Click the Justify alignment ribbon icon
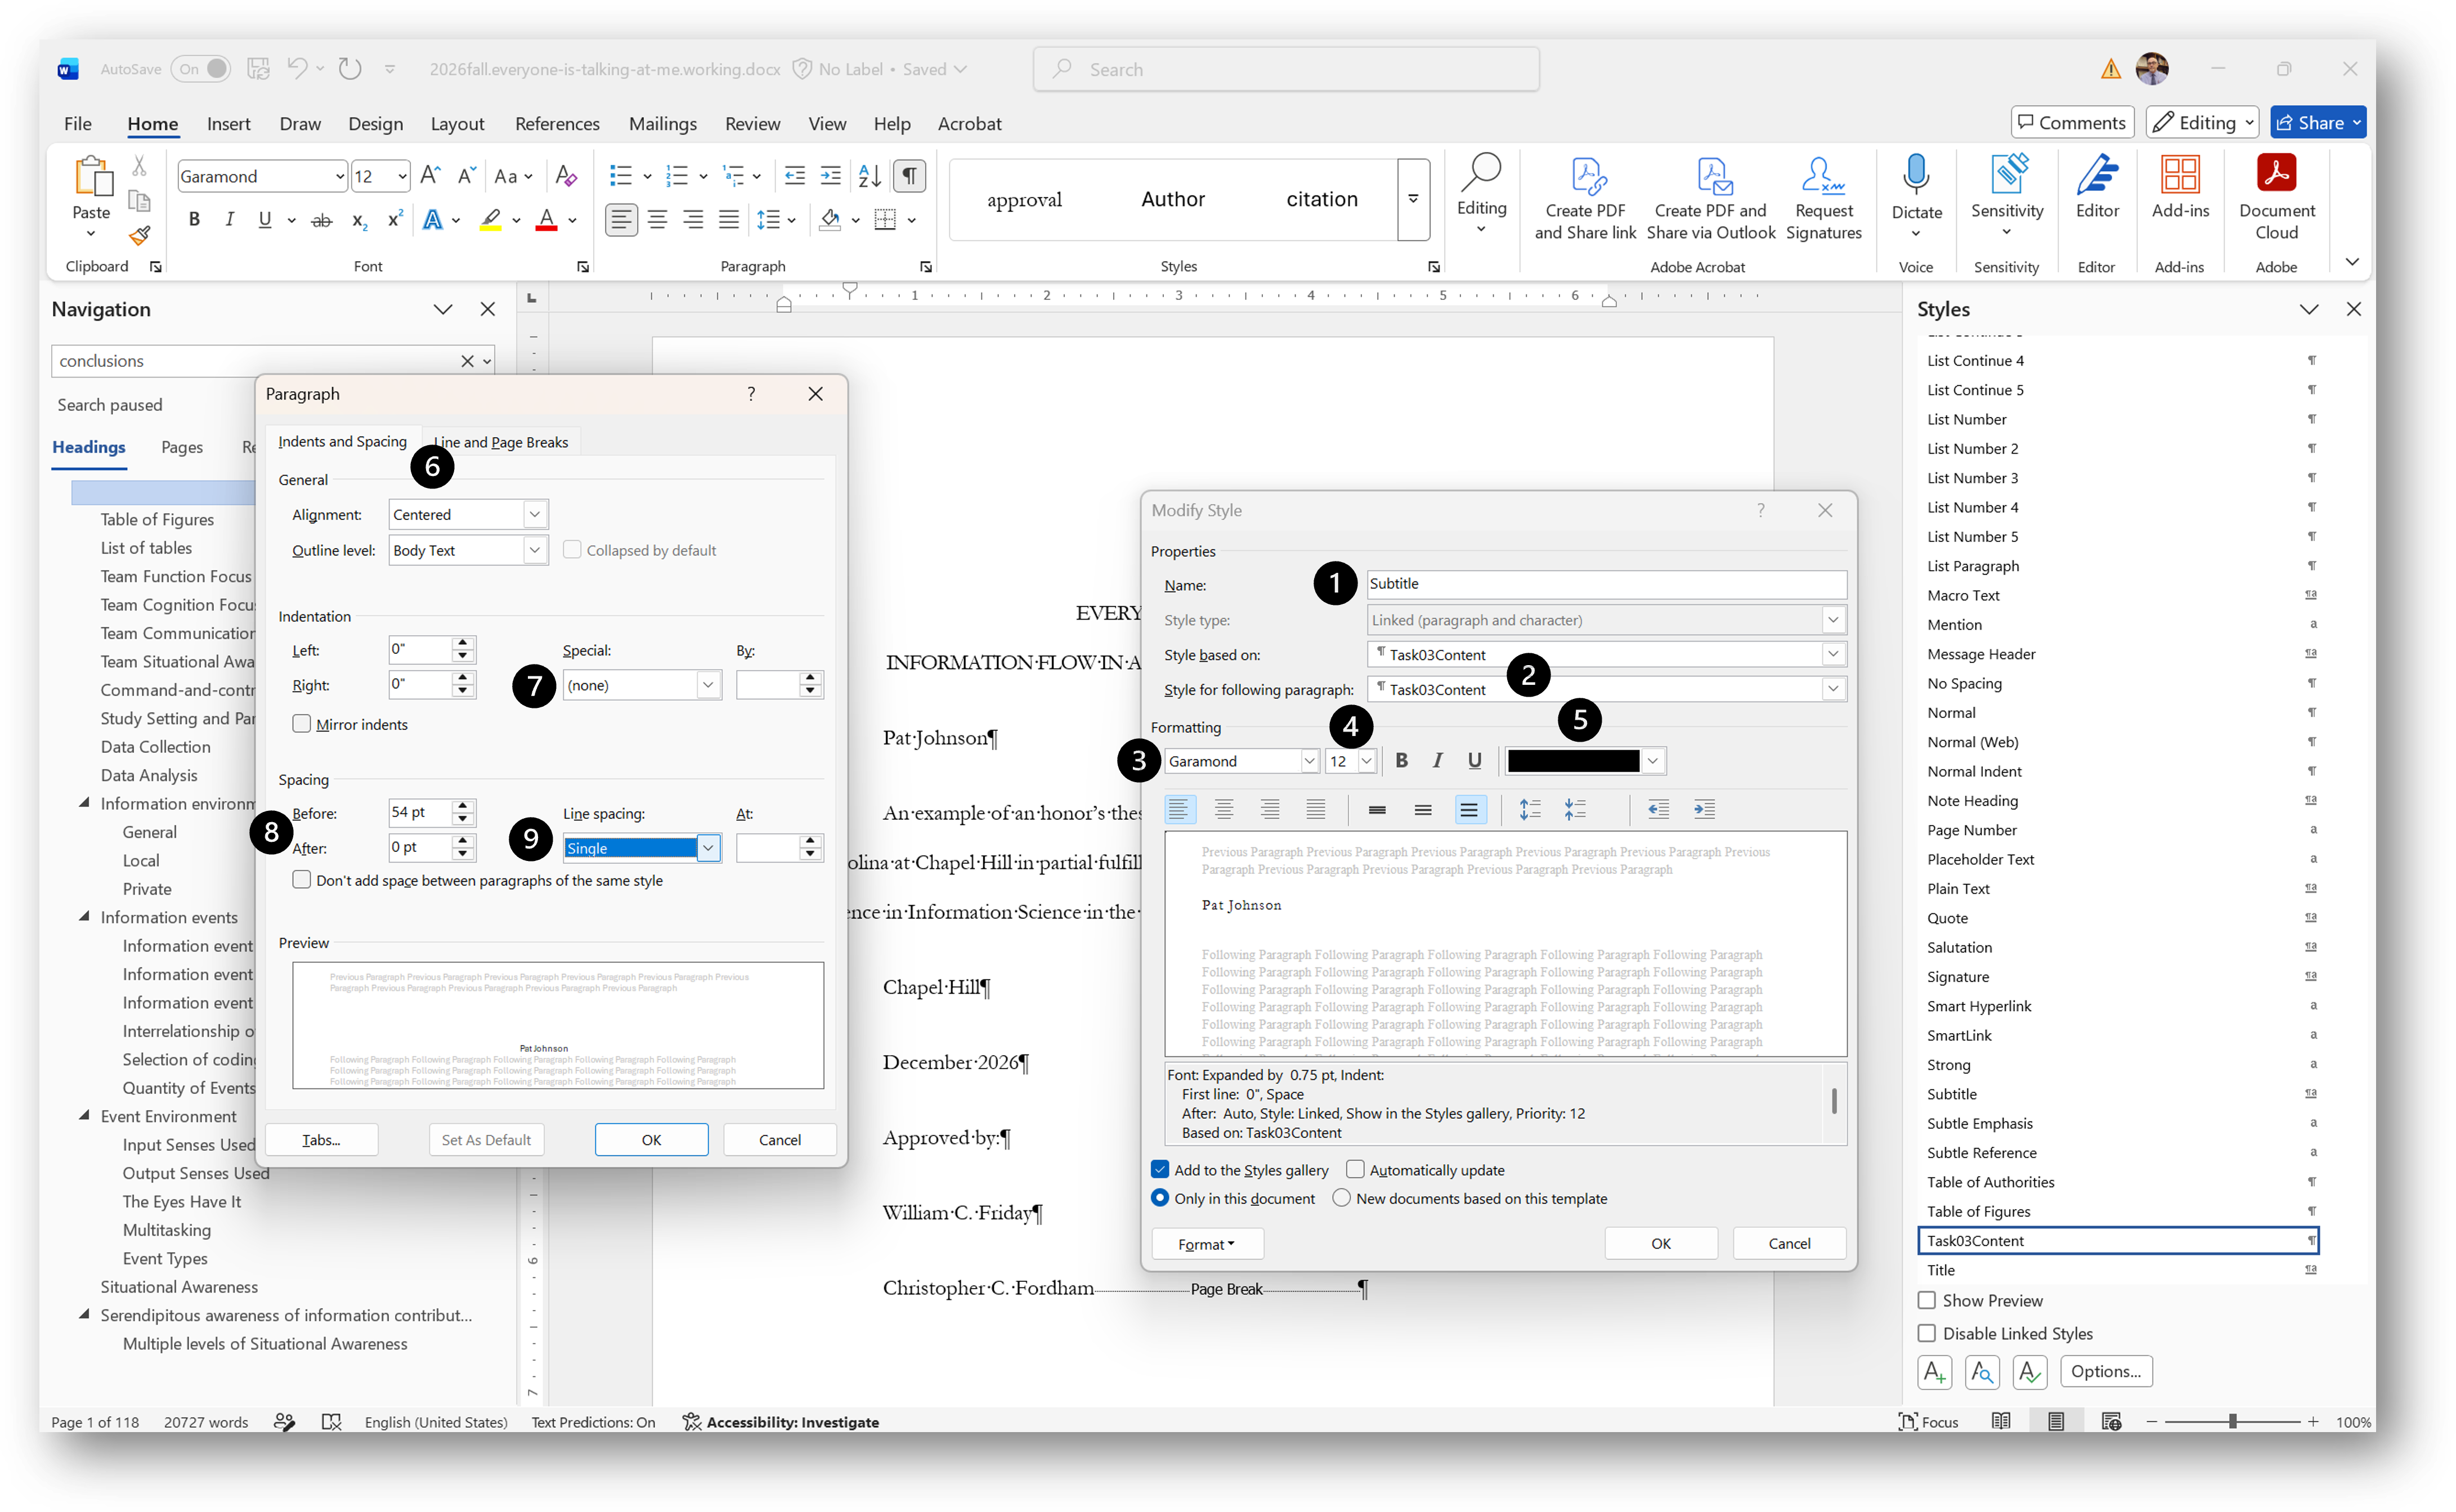 tap(729, 220)
